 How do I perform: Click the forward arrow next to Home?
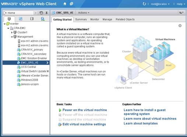point(36,13)
